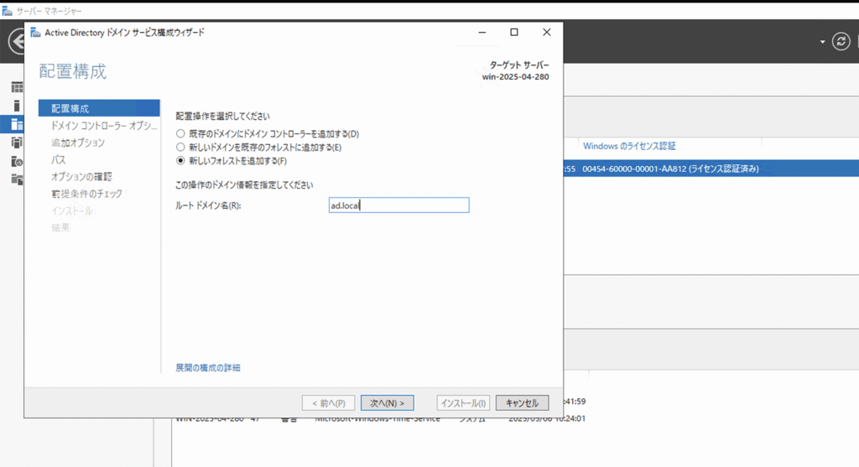Click the root domain name field
This screenshot has height=467, width=859.
click(x=398, y=205)
